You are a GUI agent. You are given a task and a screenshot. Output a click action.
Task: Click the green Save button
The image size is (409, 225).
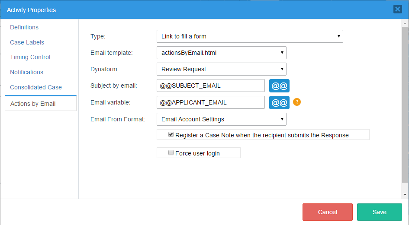(x=379, y=212)
